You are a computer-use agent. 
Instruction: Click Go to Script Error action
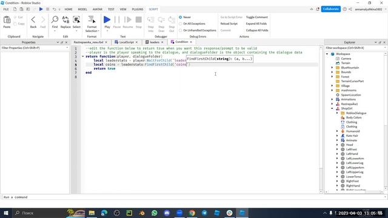232,18
